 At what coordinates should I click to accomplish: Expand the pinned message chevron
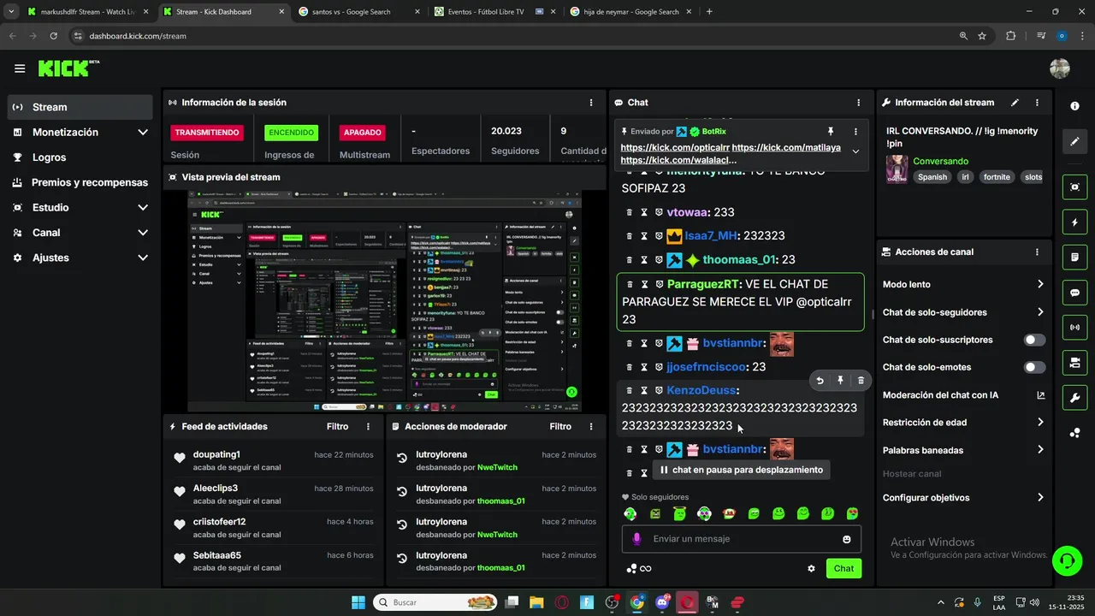pyautogui.click(x=855, y=151)
